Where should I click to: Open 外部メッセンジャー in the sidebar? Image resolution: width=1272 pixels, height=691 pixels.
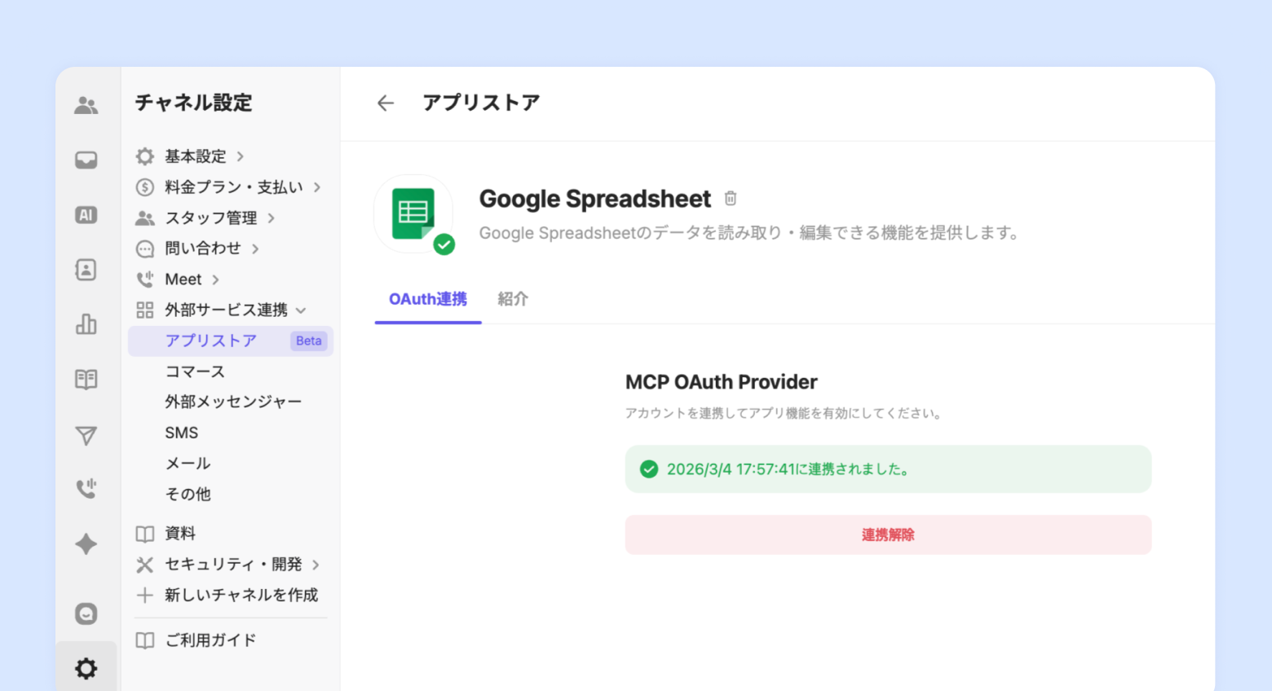tap(233, 402)
